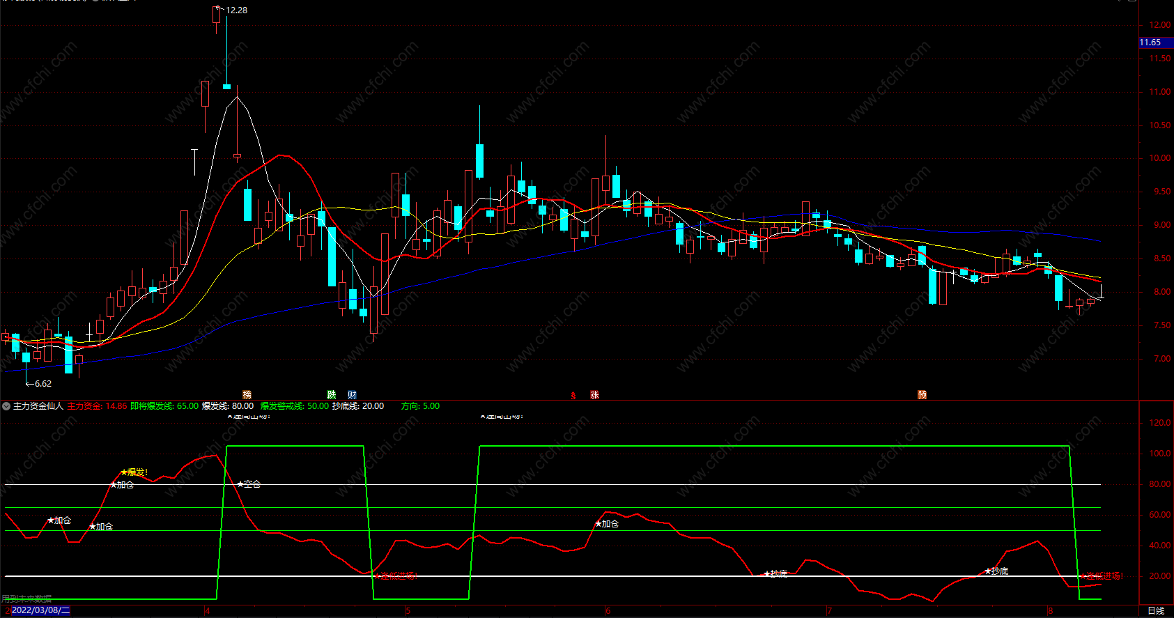The width and height of the screenshot is (1174, 618).
Task: Click the 6.62 low price annotation
Action: 43,384
